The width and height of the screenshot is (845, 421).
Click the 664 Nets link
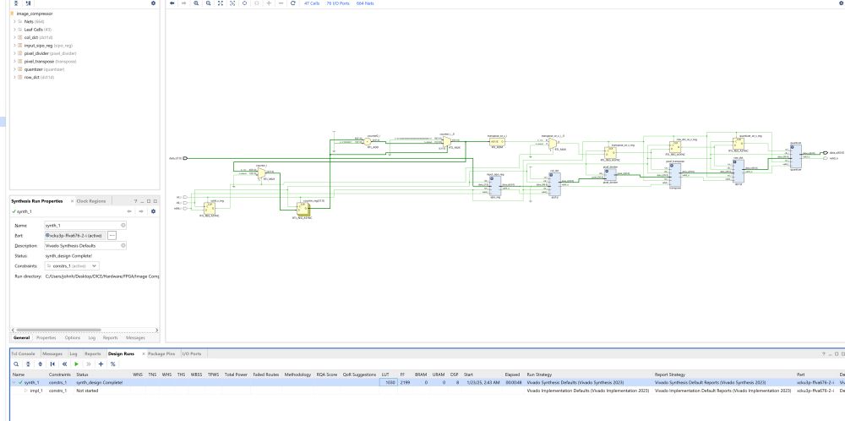pos(365,3)
